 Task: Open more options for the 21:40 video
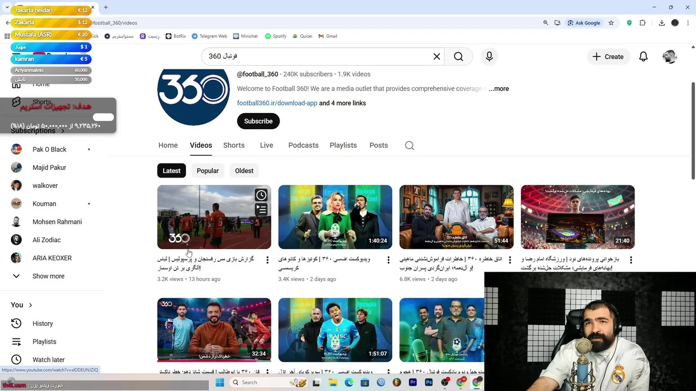tap(631, 260)
